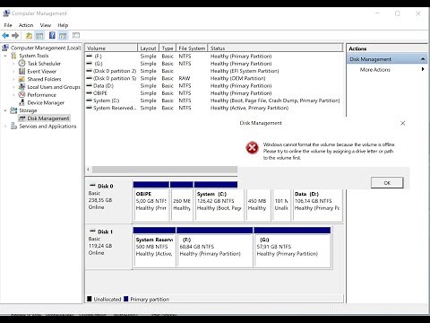Click the last toolbar settings view icon
The width and height of the screenshot is (430, 323).
pos(76,36)
